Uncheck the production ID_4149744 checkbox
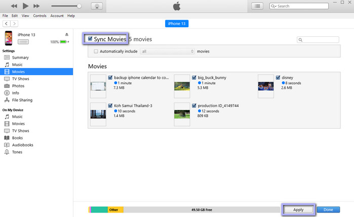 point(194,105)
